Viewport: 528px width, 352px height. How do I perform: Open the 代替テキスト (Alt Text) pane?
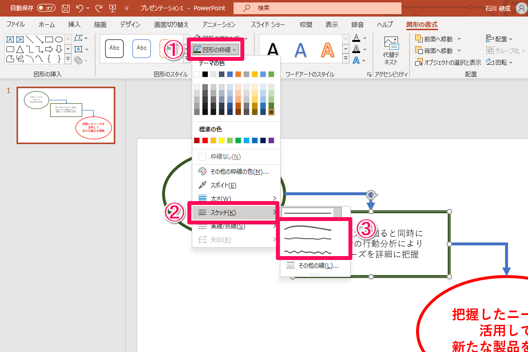(x=392, y=49)
